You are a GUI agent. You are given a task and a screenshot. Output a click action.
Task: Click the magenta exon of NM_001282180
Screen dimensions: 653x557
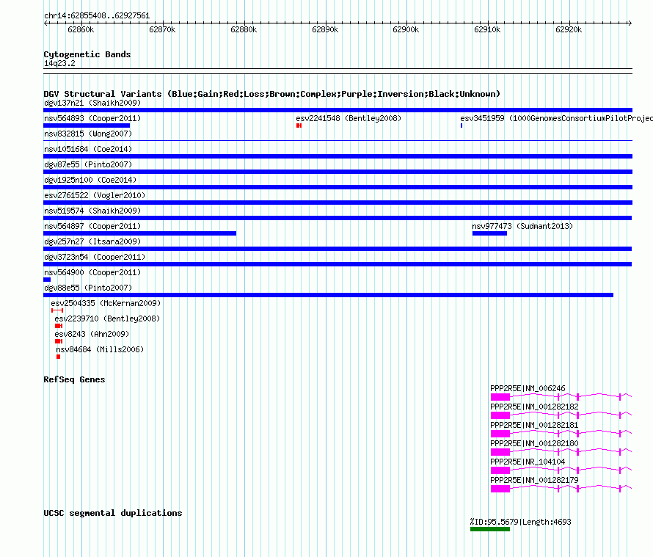click(x=500, y=452)
